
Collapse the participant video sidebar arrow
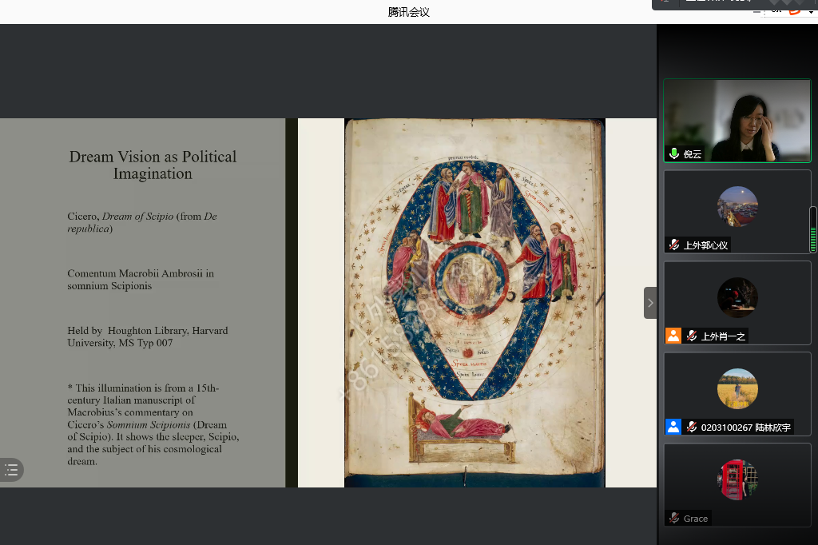point(650,303)
